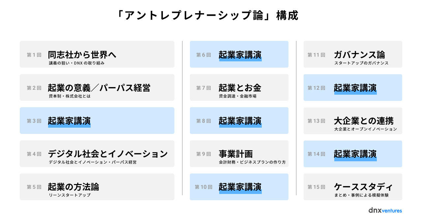Click the 第15回 ケーススタディ card
This screenshot has height=221, width=422.
coord(353,187)
